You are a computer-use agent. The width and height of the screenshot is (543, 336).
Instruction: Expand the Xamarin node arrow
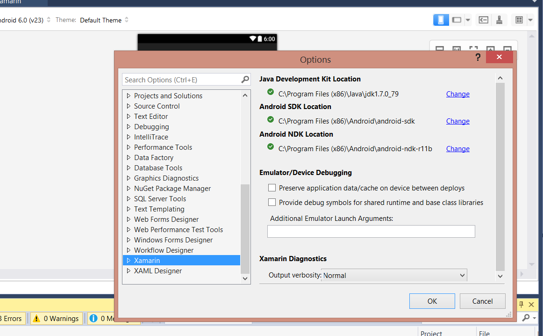coord(129,260)
